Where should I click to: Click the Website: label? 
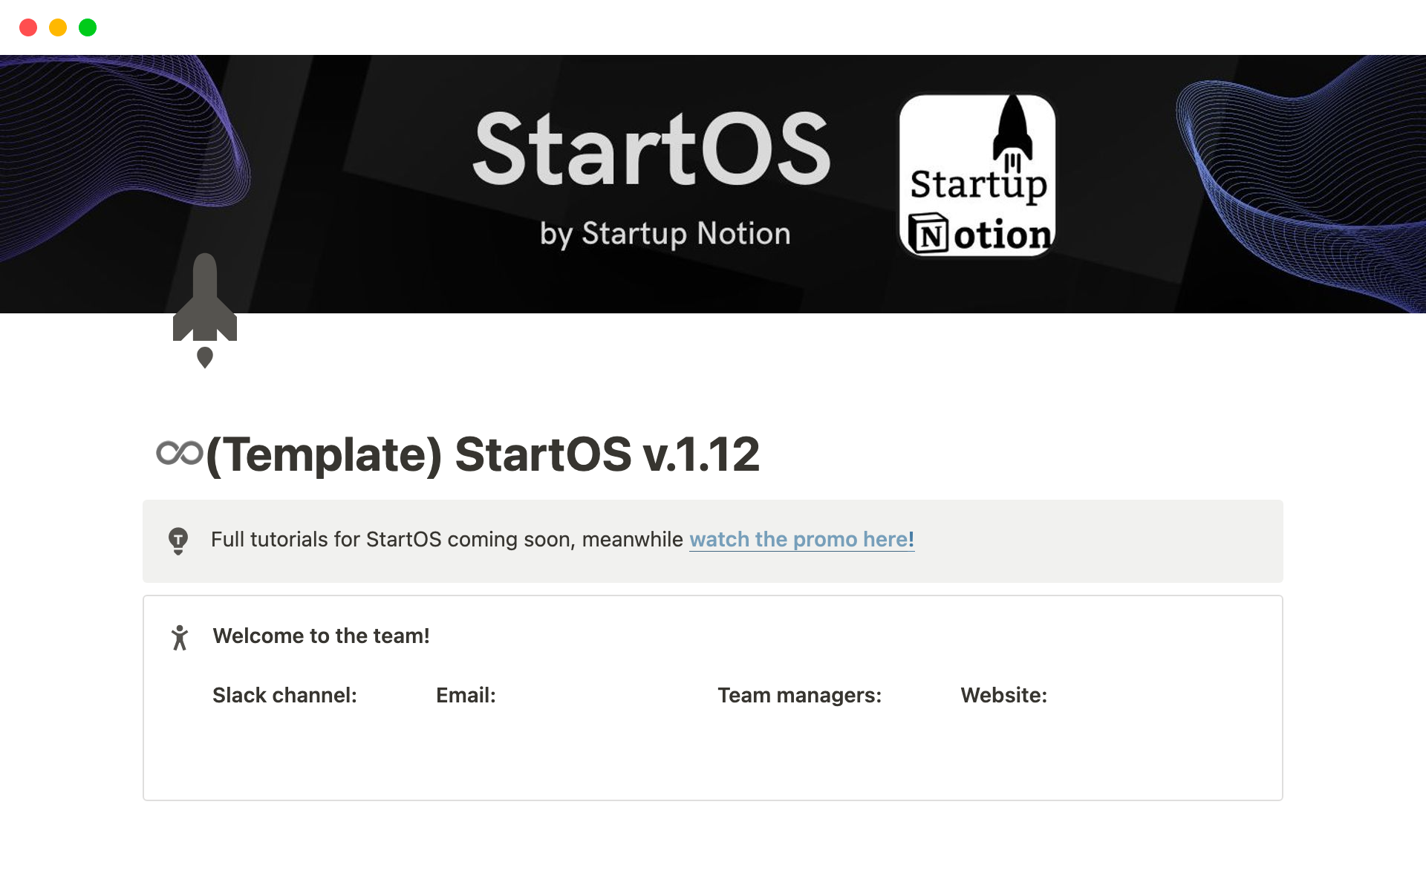[x=1003, y=695]
